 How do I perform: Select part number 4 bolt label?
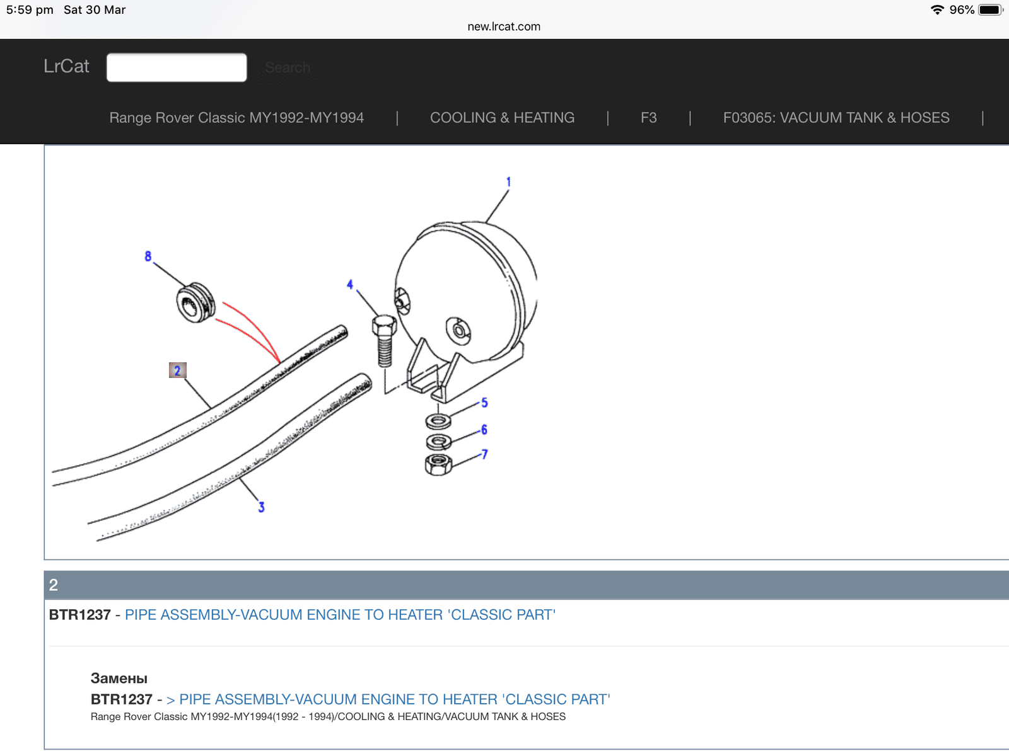[x=349, y=285]
